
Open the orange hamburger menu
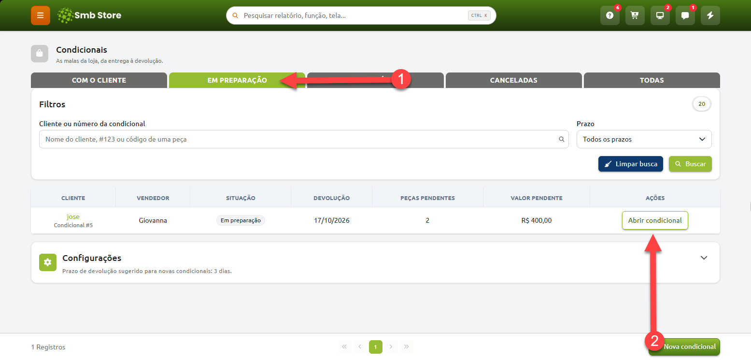(x=41, y=15)
